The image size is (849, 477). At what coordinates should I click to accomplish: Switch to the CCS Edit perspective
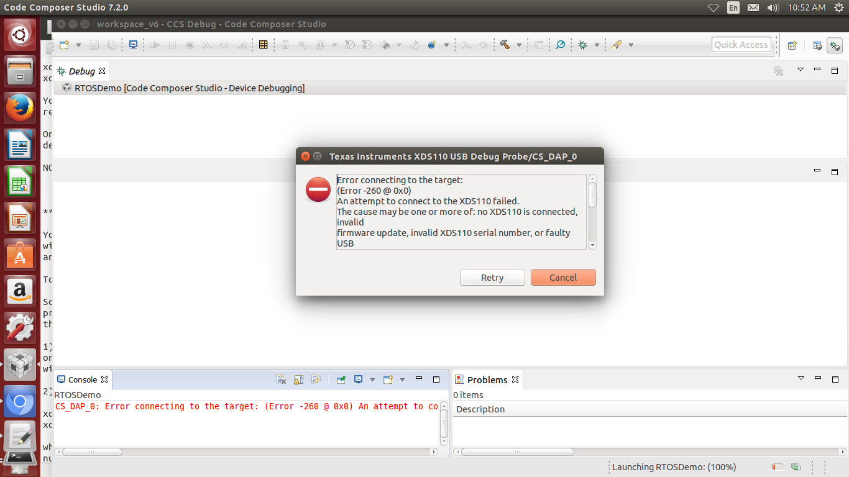[x=818, y=45]
